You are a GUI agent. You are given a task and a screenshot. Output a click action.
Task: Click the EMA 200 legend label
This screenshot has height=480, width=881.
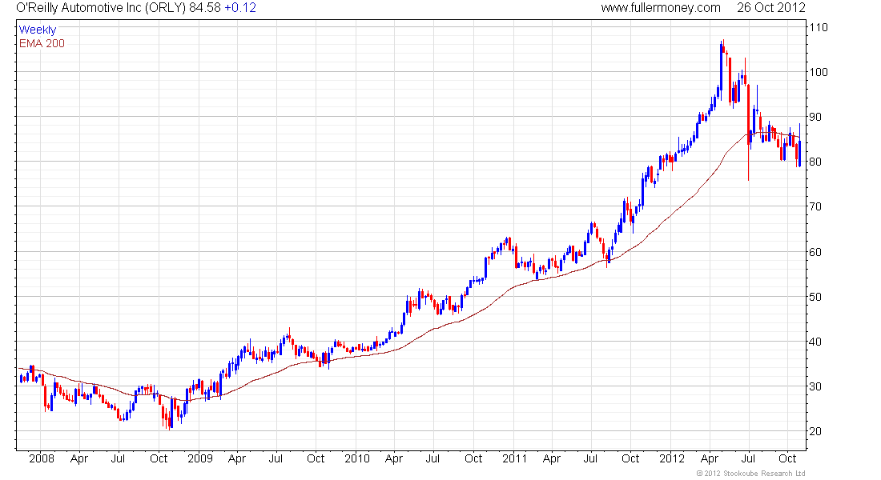pos(42,43)
